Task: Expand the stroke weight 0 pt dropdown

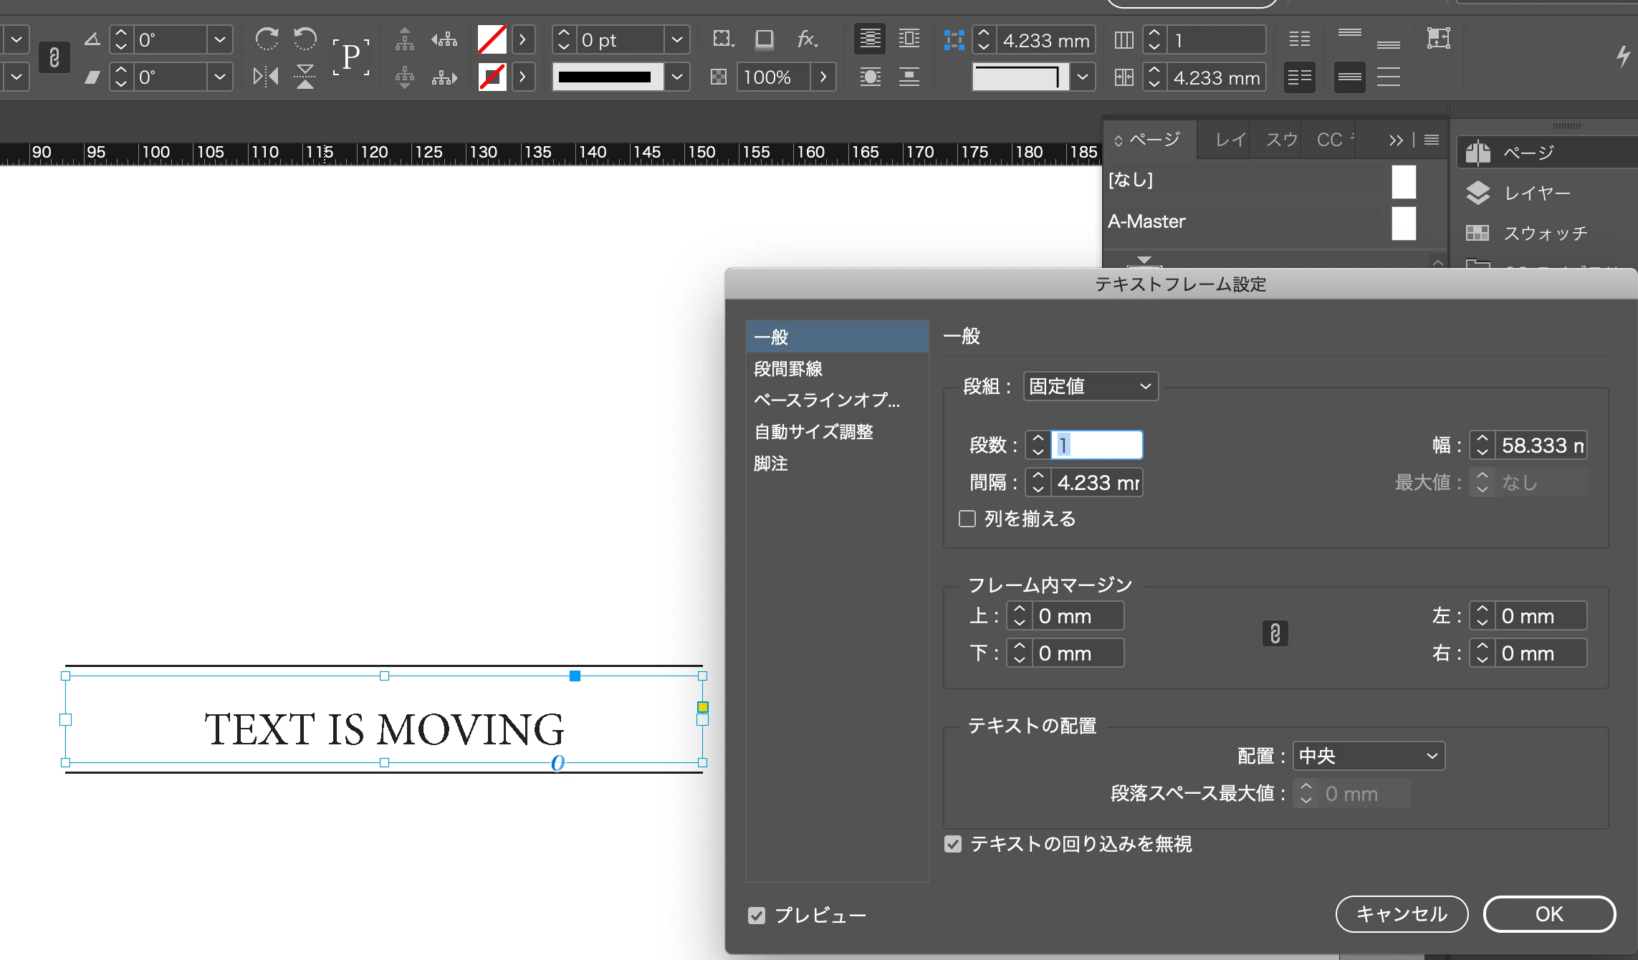Action: pyautogui.click(x=676, y=39)
